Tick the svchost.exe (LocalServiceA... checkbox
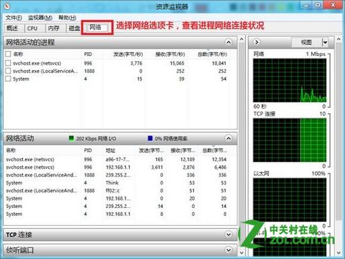The height and width of the screenshot is (259, 345). pos(8,71)
